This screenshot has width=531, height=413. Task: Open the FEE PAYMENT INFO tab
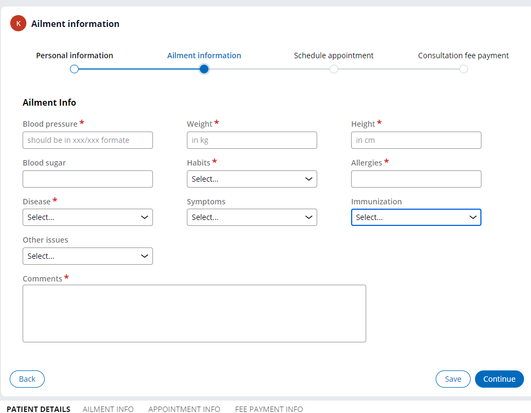(x=269, y=409)
